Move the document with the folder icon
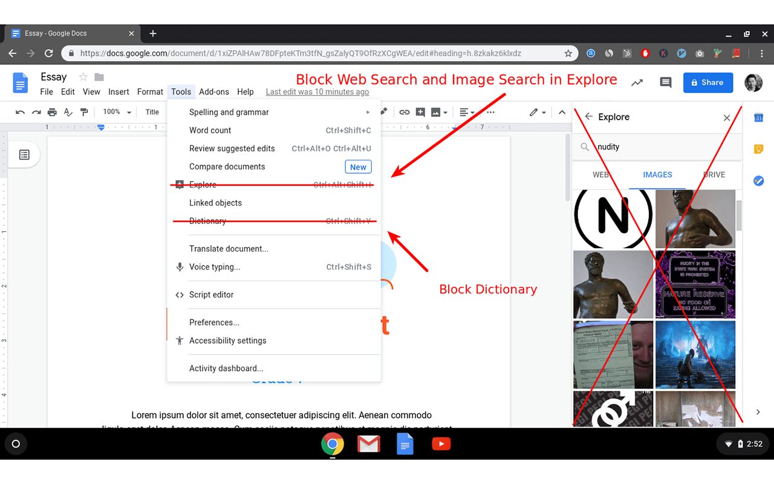This screenshot has width=774, height=484. (x=99, y=77)
